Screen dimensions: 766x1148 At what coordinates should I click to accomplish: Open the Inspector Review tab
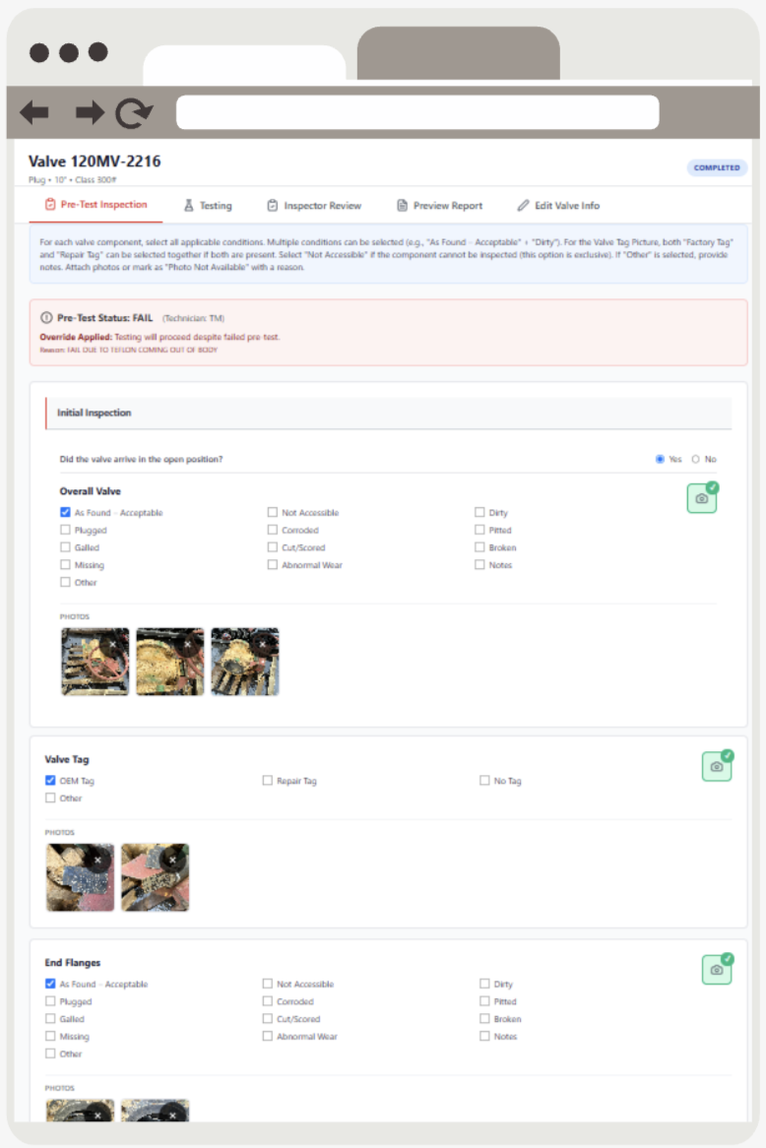314,206
